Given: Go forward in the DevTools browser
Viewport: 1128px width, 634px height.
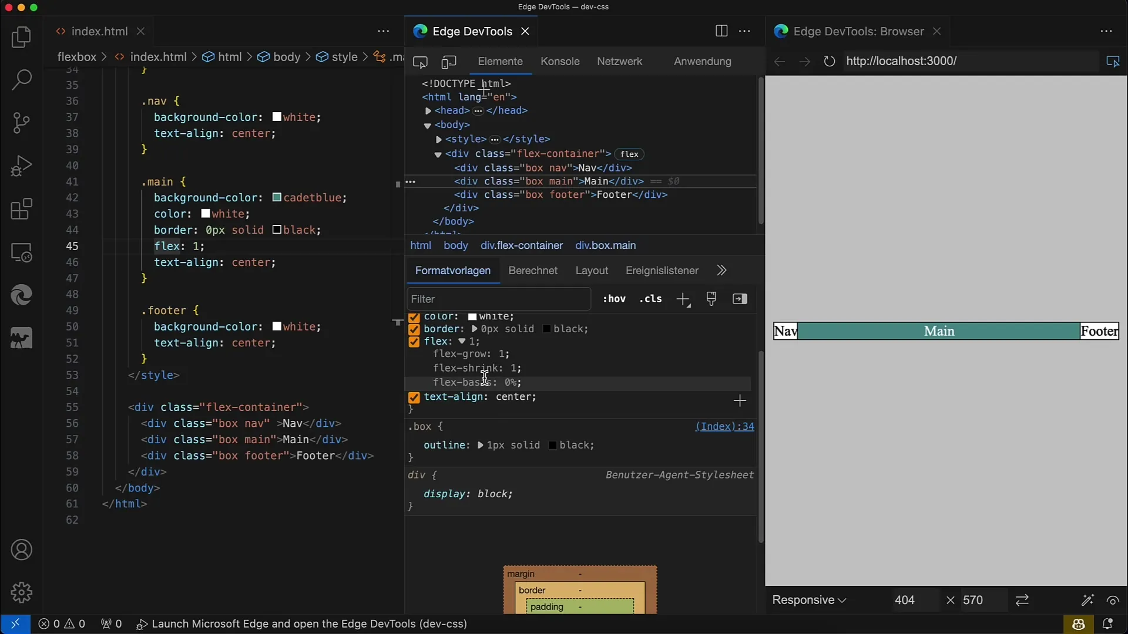Looking at the screenshot, I should click(x=804, y=61).
